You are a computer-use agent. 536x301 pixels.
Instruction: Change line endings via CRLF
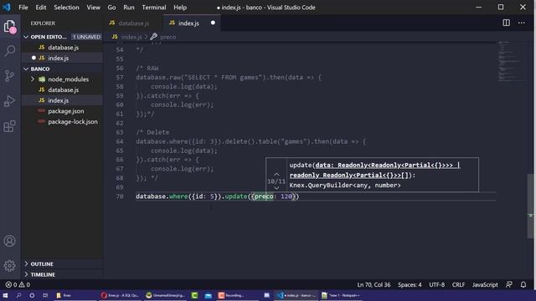tap(458, 284)
